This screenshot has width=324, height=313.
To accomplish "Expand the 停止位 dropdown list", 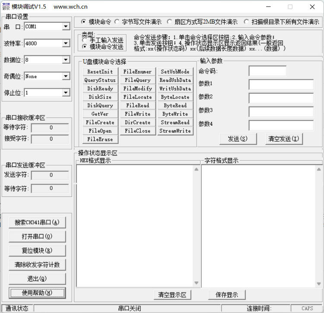I will [66, 93].
